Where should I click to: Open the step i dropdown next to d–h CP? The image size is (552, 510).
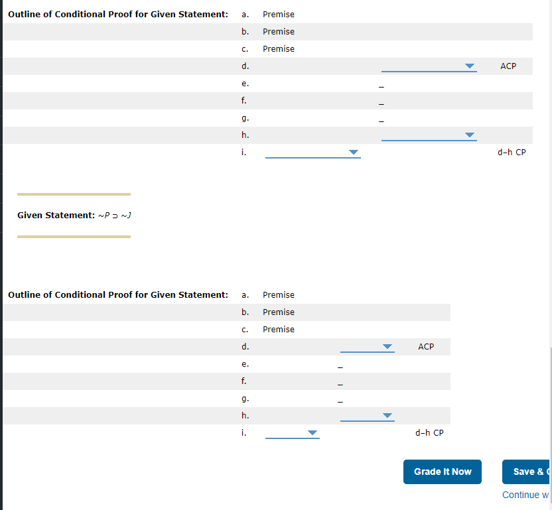click(x=312, y=153)
